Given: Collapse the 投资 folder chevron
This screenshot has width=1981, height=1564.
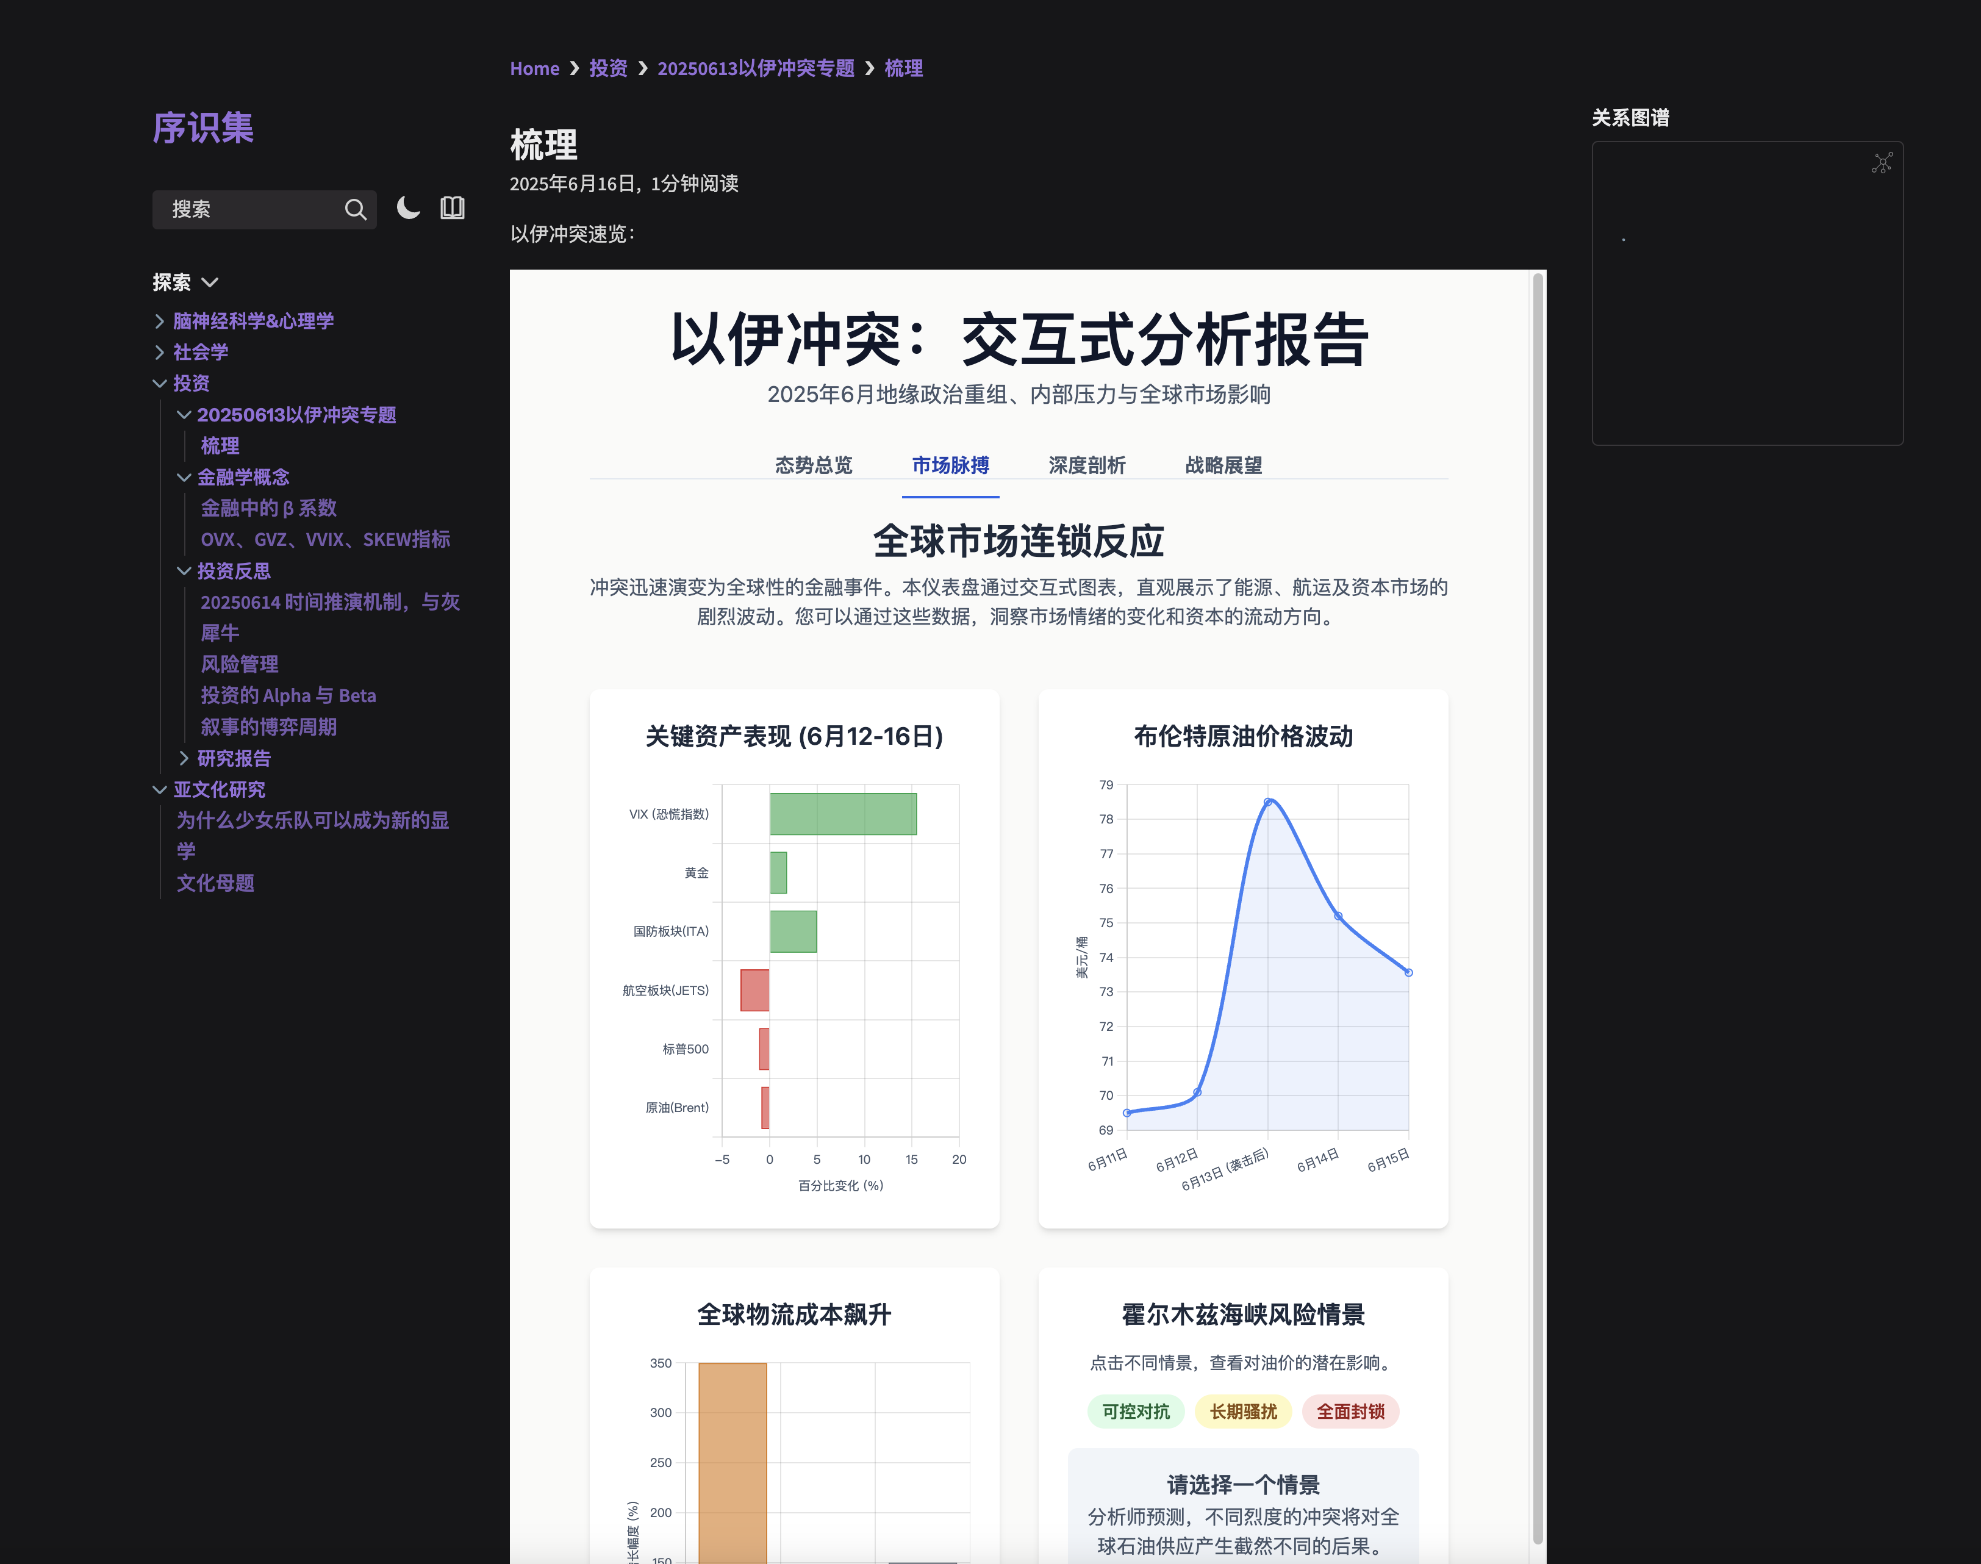Looking at the screenshot, I should click(160, 384).
